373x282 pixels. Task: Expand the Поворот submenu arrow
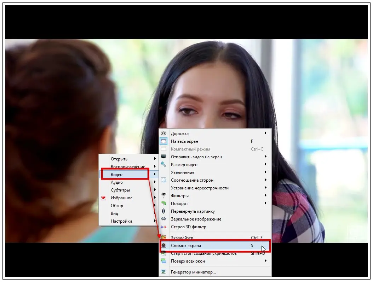(x=266, y=203)
